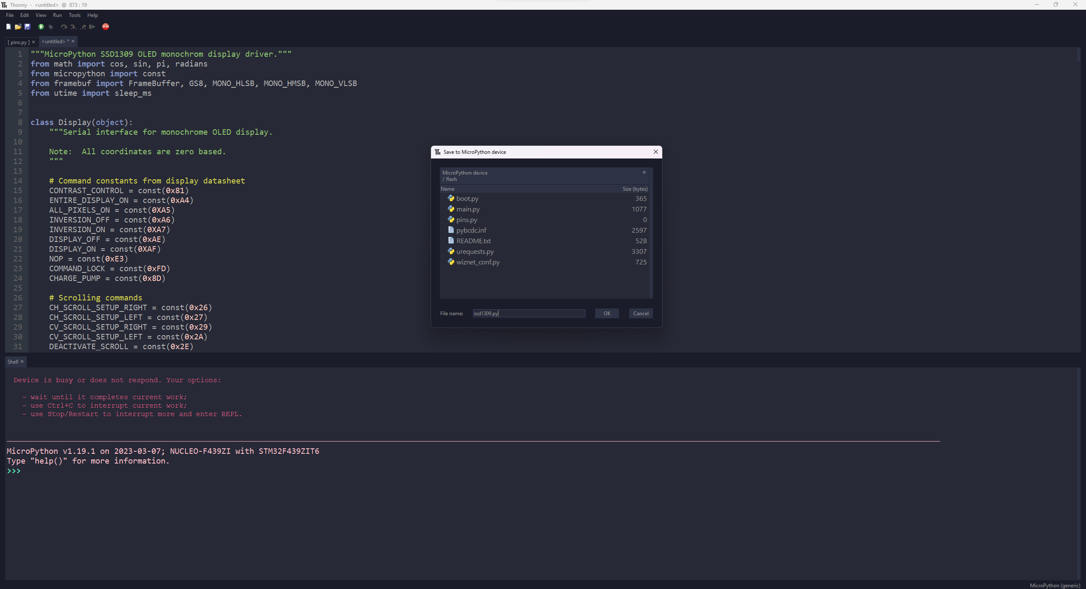This screenshot has height=589, width=1086.
Task: Click the 'CONTRAST_CONTROL = const(0x81)' line
Action: click(119, 191)
